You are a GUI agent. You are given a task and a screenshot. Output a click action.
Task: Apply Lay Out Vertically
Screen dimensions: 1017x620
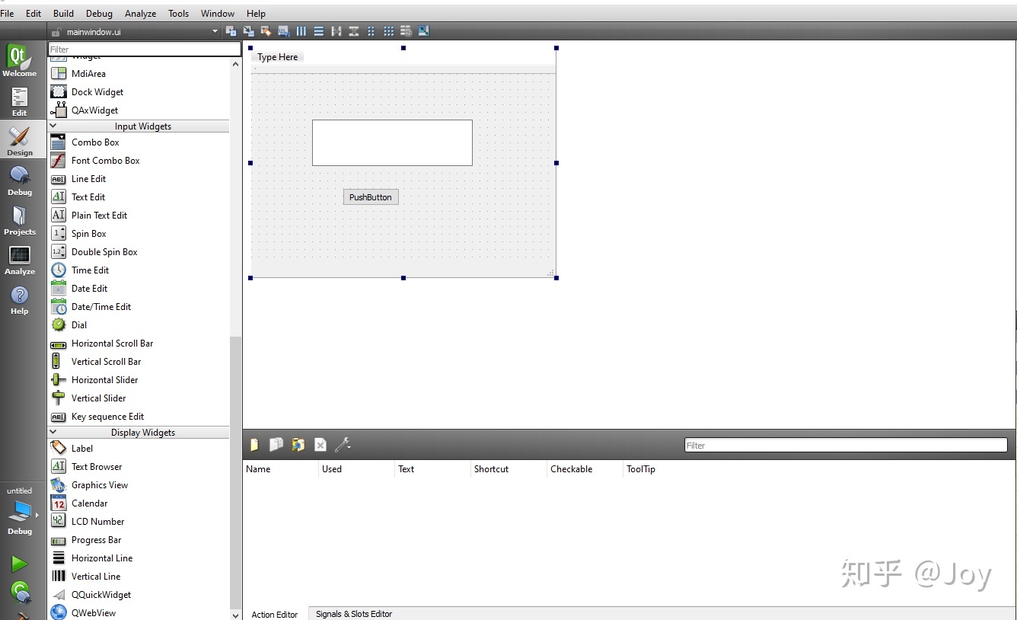point(319,31)
